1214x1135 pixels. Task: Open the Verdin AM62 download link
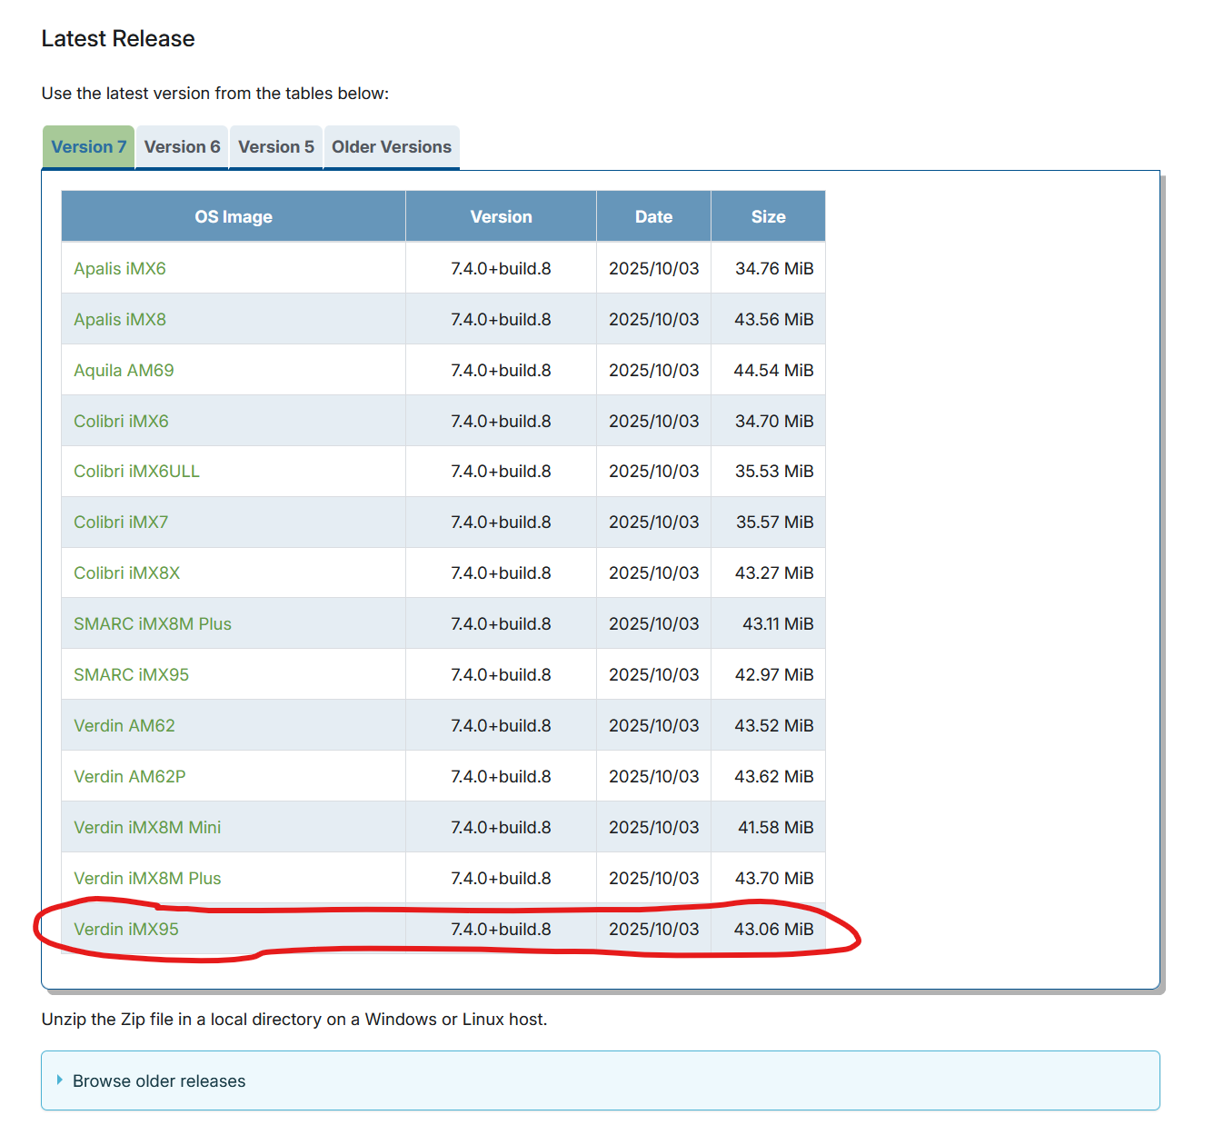pyautogui.click(x=124, y=725)
